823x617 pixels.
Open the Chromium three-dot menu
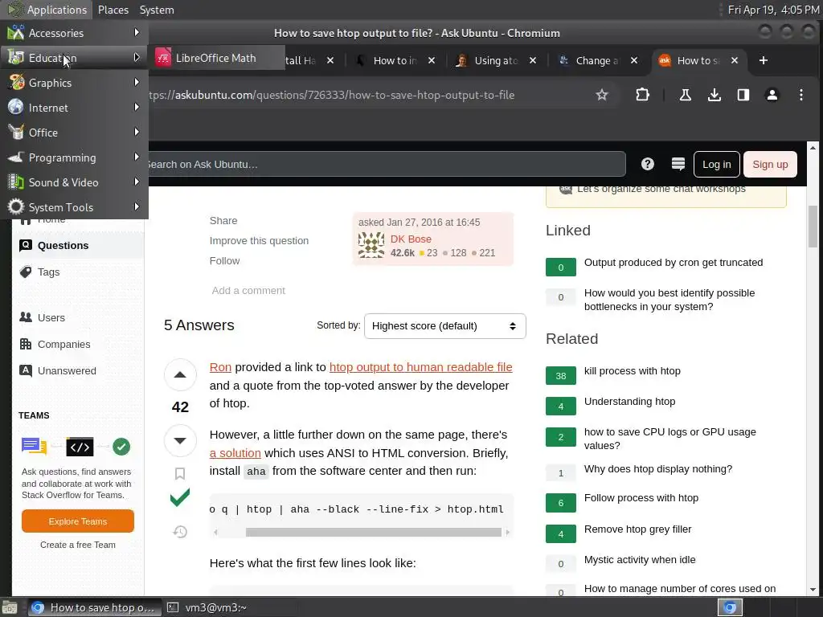click(x=801, y=95)
